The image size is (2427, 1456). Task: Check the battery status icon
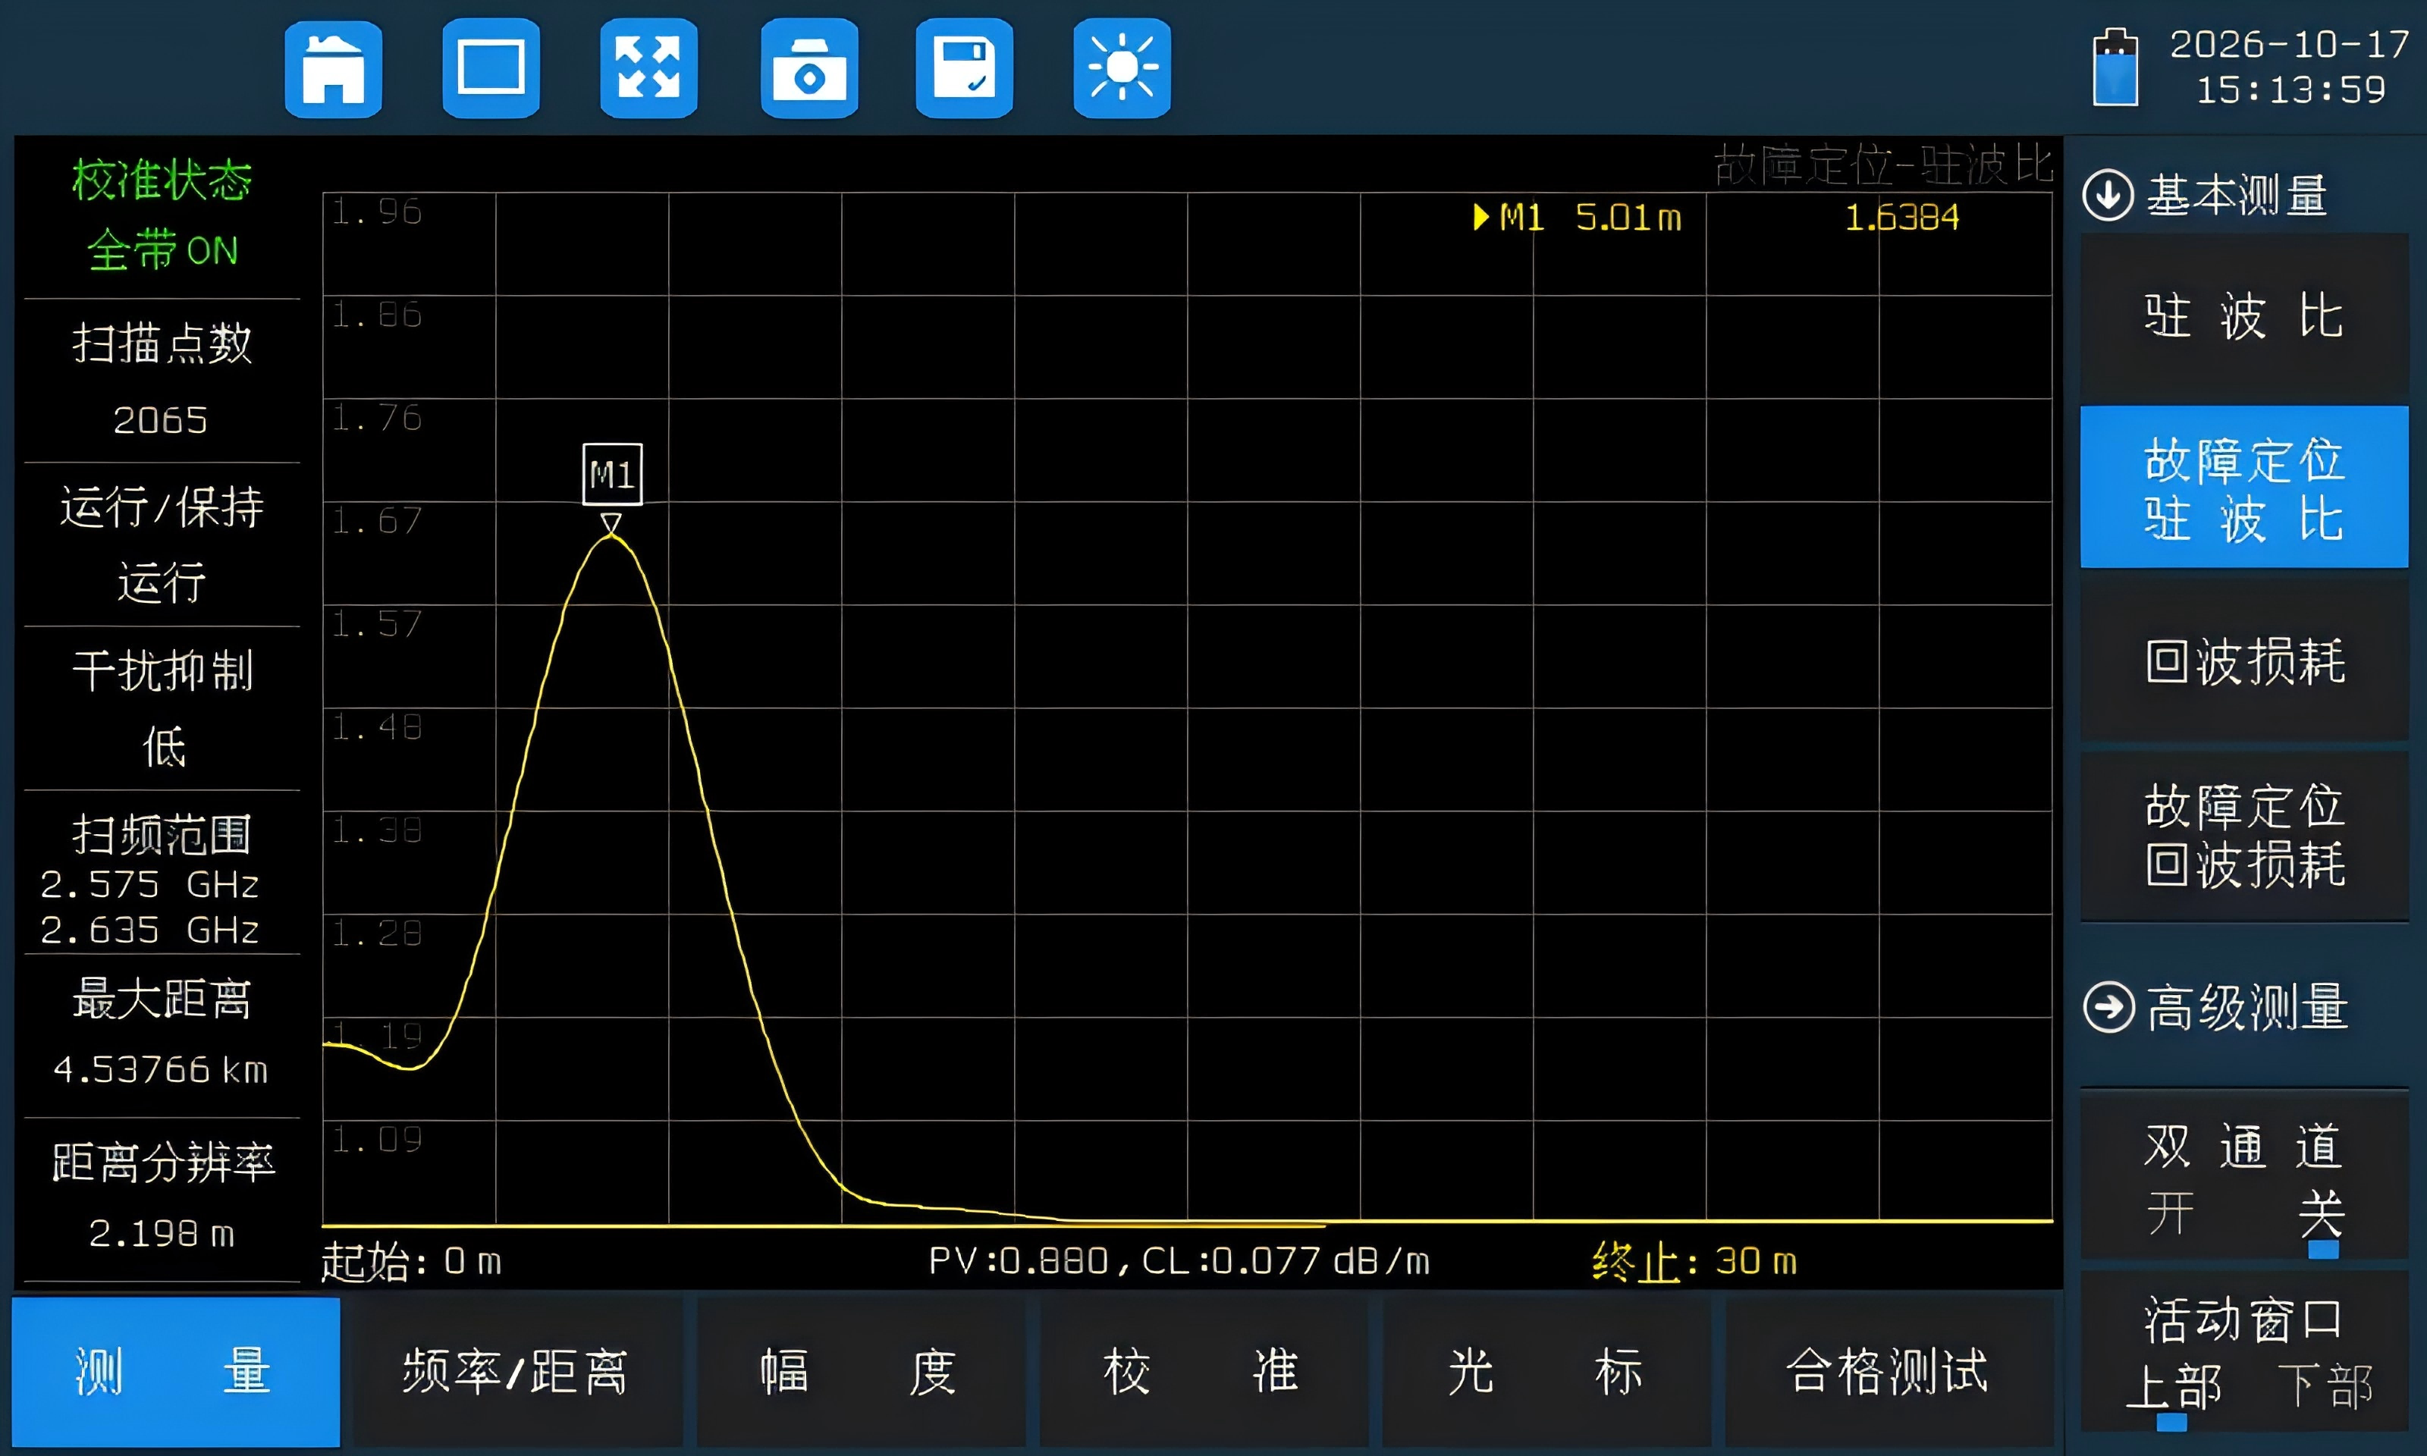[x=2115, y=67]
